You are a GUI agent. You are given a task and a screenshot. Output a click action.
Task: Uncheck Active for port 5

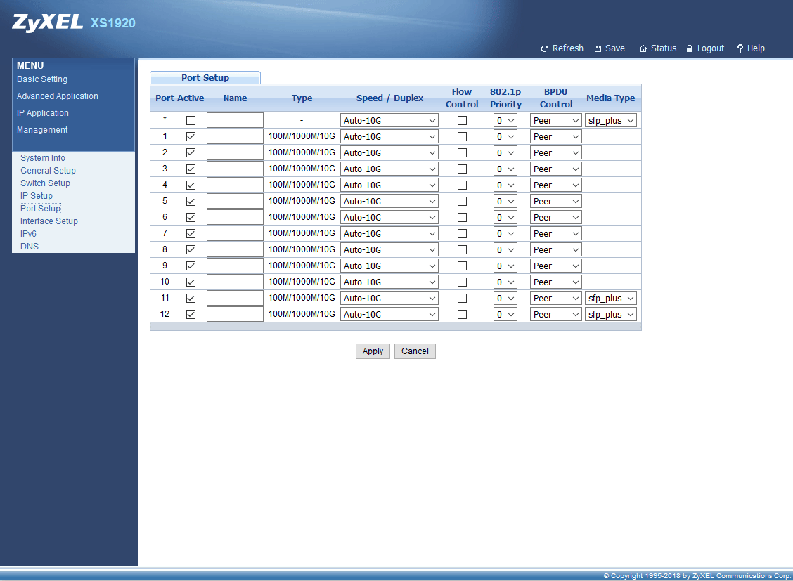click(191, 202)
